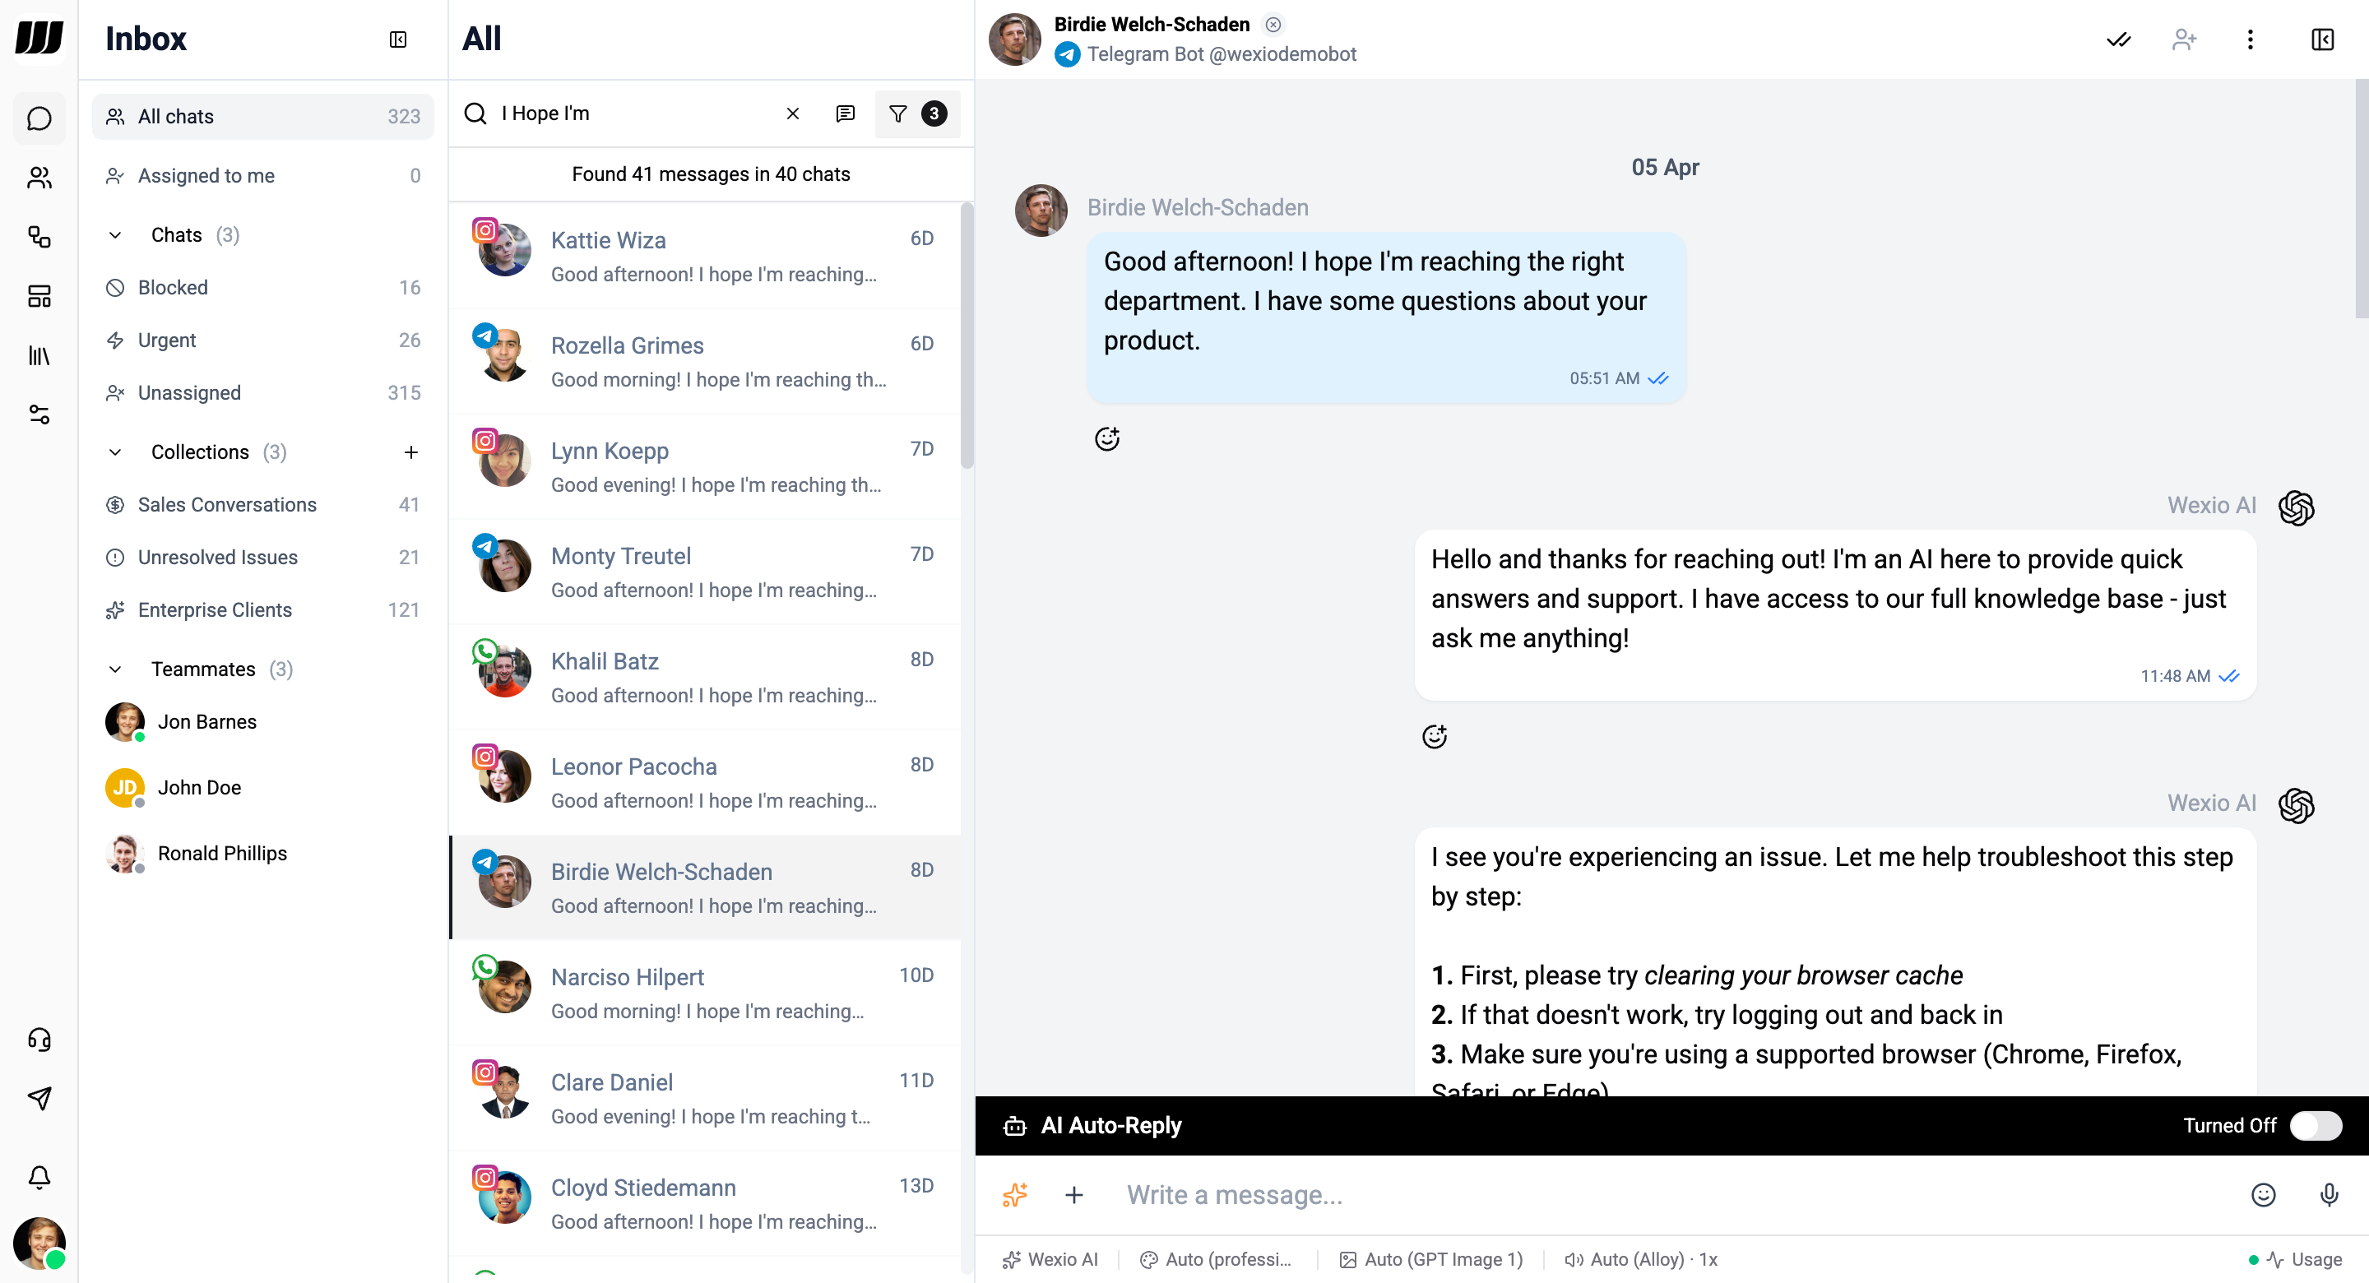This screenshot has height=1283, width=2369.
Task: Open the chats panel in left sidebar
Action: click(x=39, y=118)
